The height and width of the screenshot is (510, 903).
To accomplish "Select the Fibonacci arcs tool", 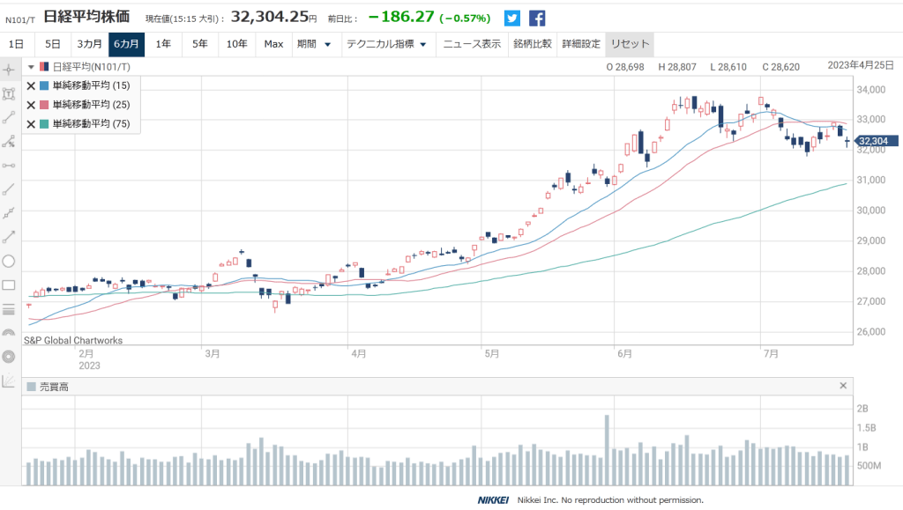I will point(10,333).
